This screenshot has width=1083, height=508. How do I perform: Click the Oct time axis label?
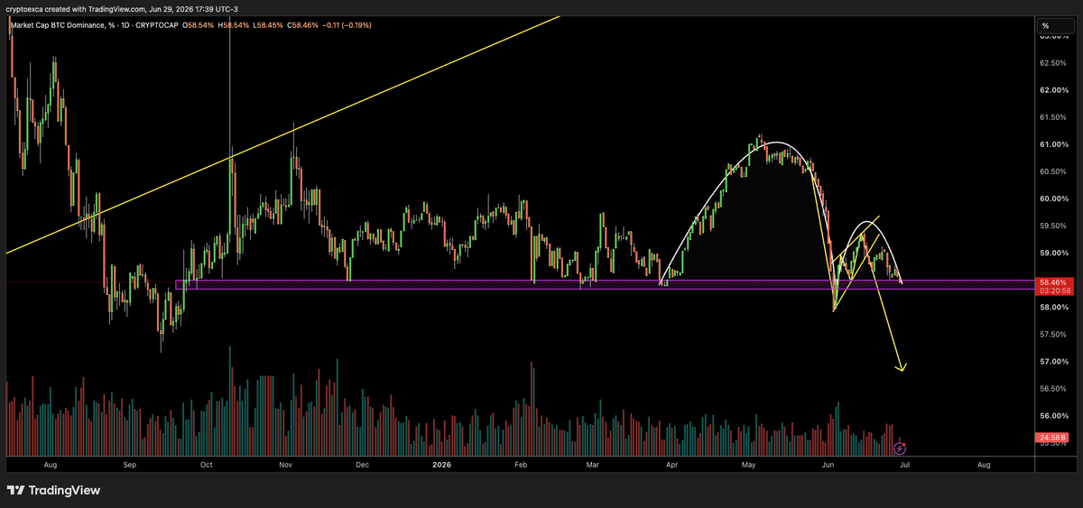[x=207, y=465]
